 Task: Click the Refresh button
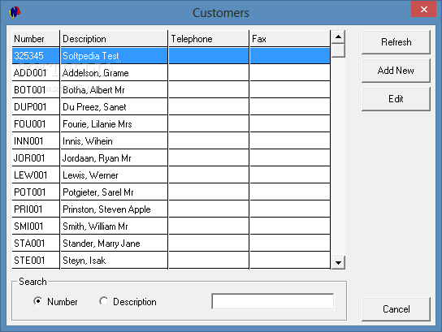coord(396,42)
